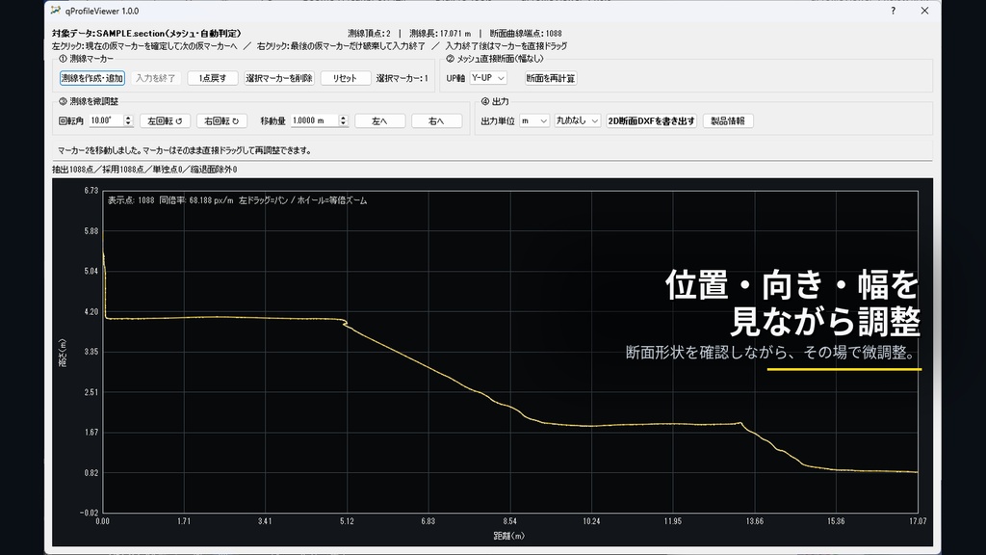
Task: Open the help question mark button
Action: [893, 11]
